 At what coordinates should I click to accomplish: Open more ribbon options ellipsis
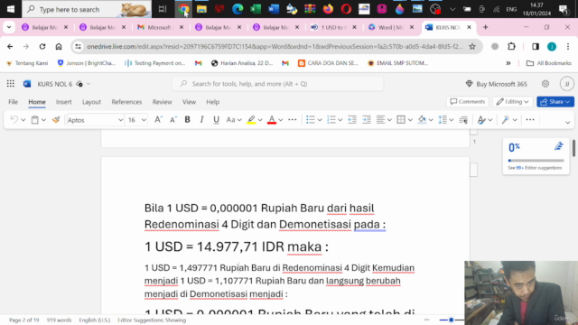(x=530, y=120)
